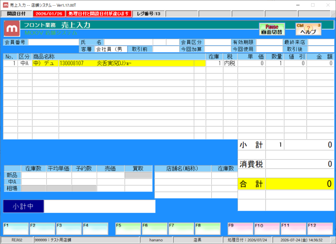336x244 pixels.
Task: Select the 客層 field showing 会社員（男
Action: pyautogui.click(x=111, y=49)
